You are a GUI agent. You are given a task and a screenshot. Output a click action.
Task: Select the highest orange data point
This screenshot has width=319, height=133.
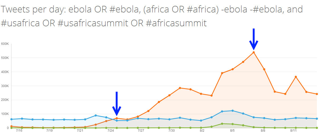click(x=254, y=52)
